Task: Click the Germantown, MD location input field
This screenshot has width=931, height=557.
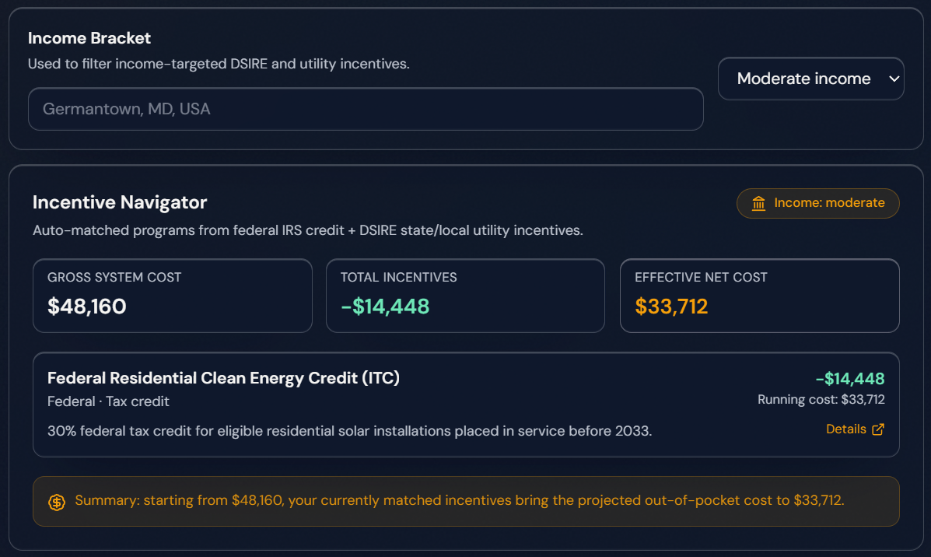Action: click(x=366, y=109)
